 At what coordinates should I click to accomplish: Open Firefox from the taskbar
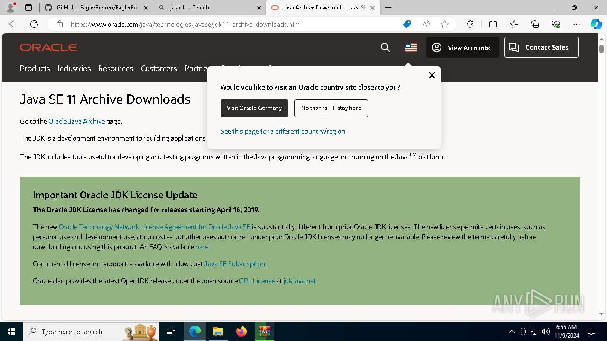pyautogui.click(x=241, y=332)
